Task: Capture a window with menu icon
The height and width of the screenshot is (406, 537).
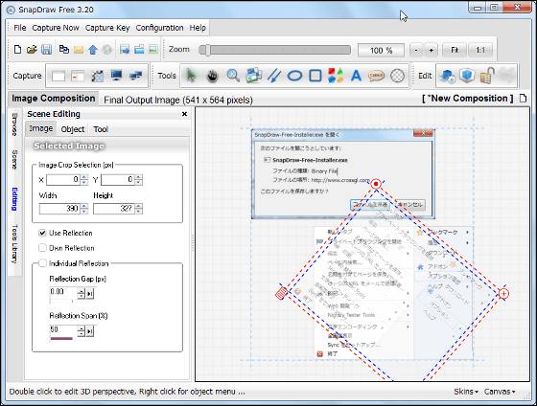Action: 78,76
